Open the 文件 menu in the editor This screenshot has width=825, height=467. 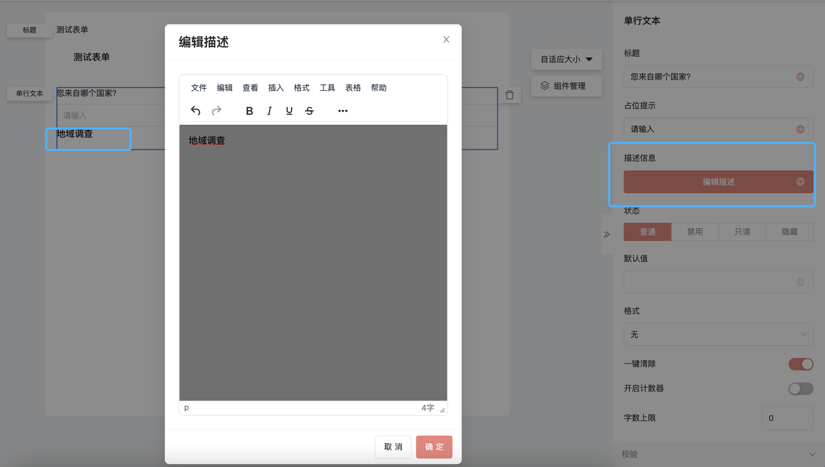pos(199,88)
